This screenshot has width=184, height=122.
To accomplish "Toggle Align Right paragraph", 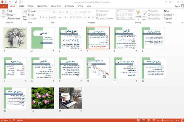I will (77, 17).
